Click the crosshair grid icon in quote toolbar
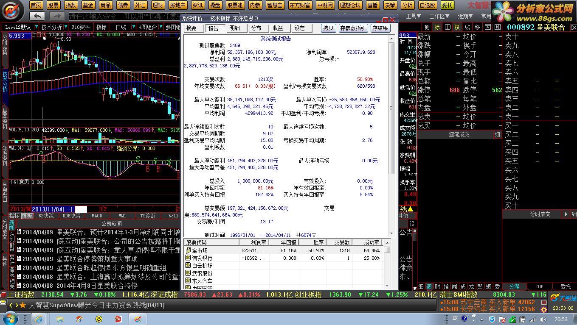Viewport: 577px width, 325px height. click(x=448, y=27)
